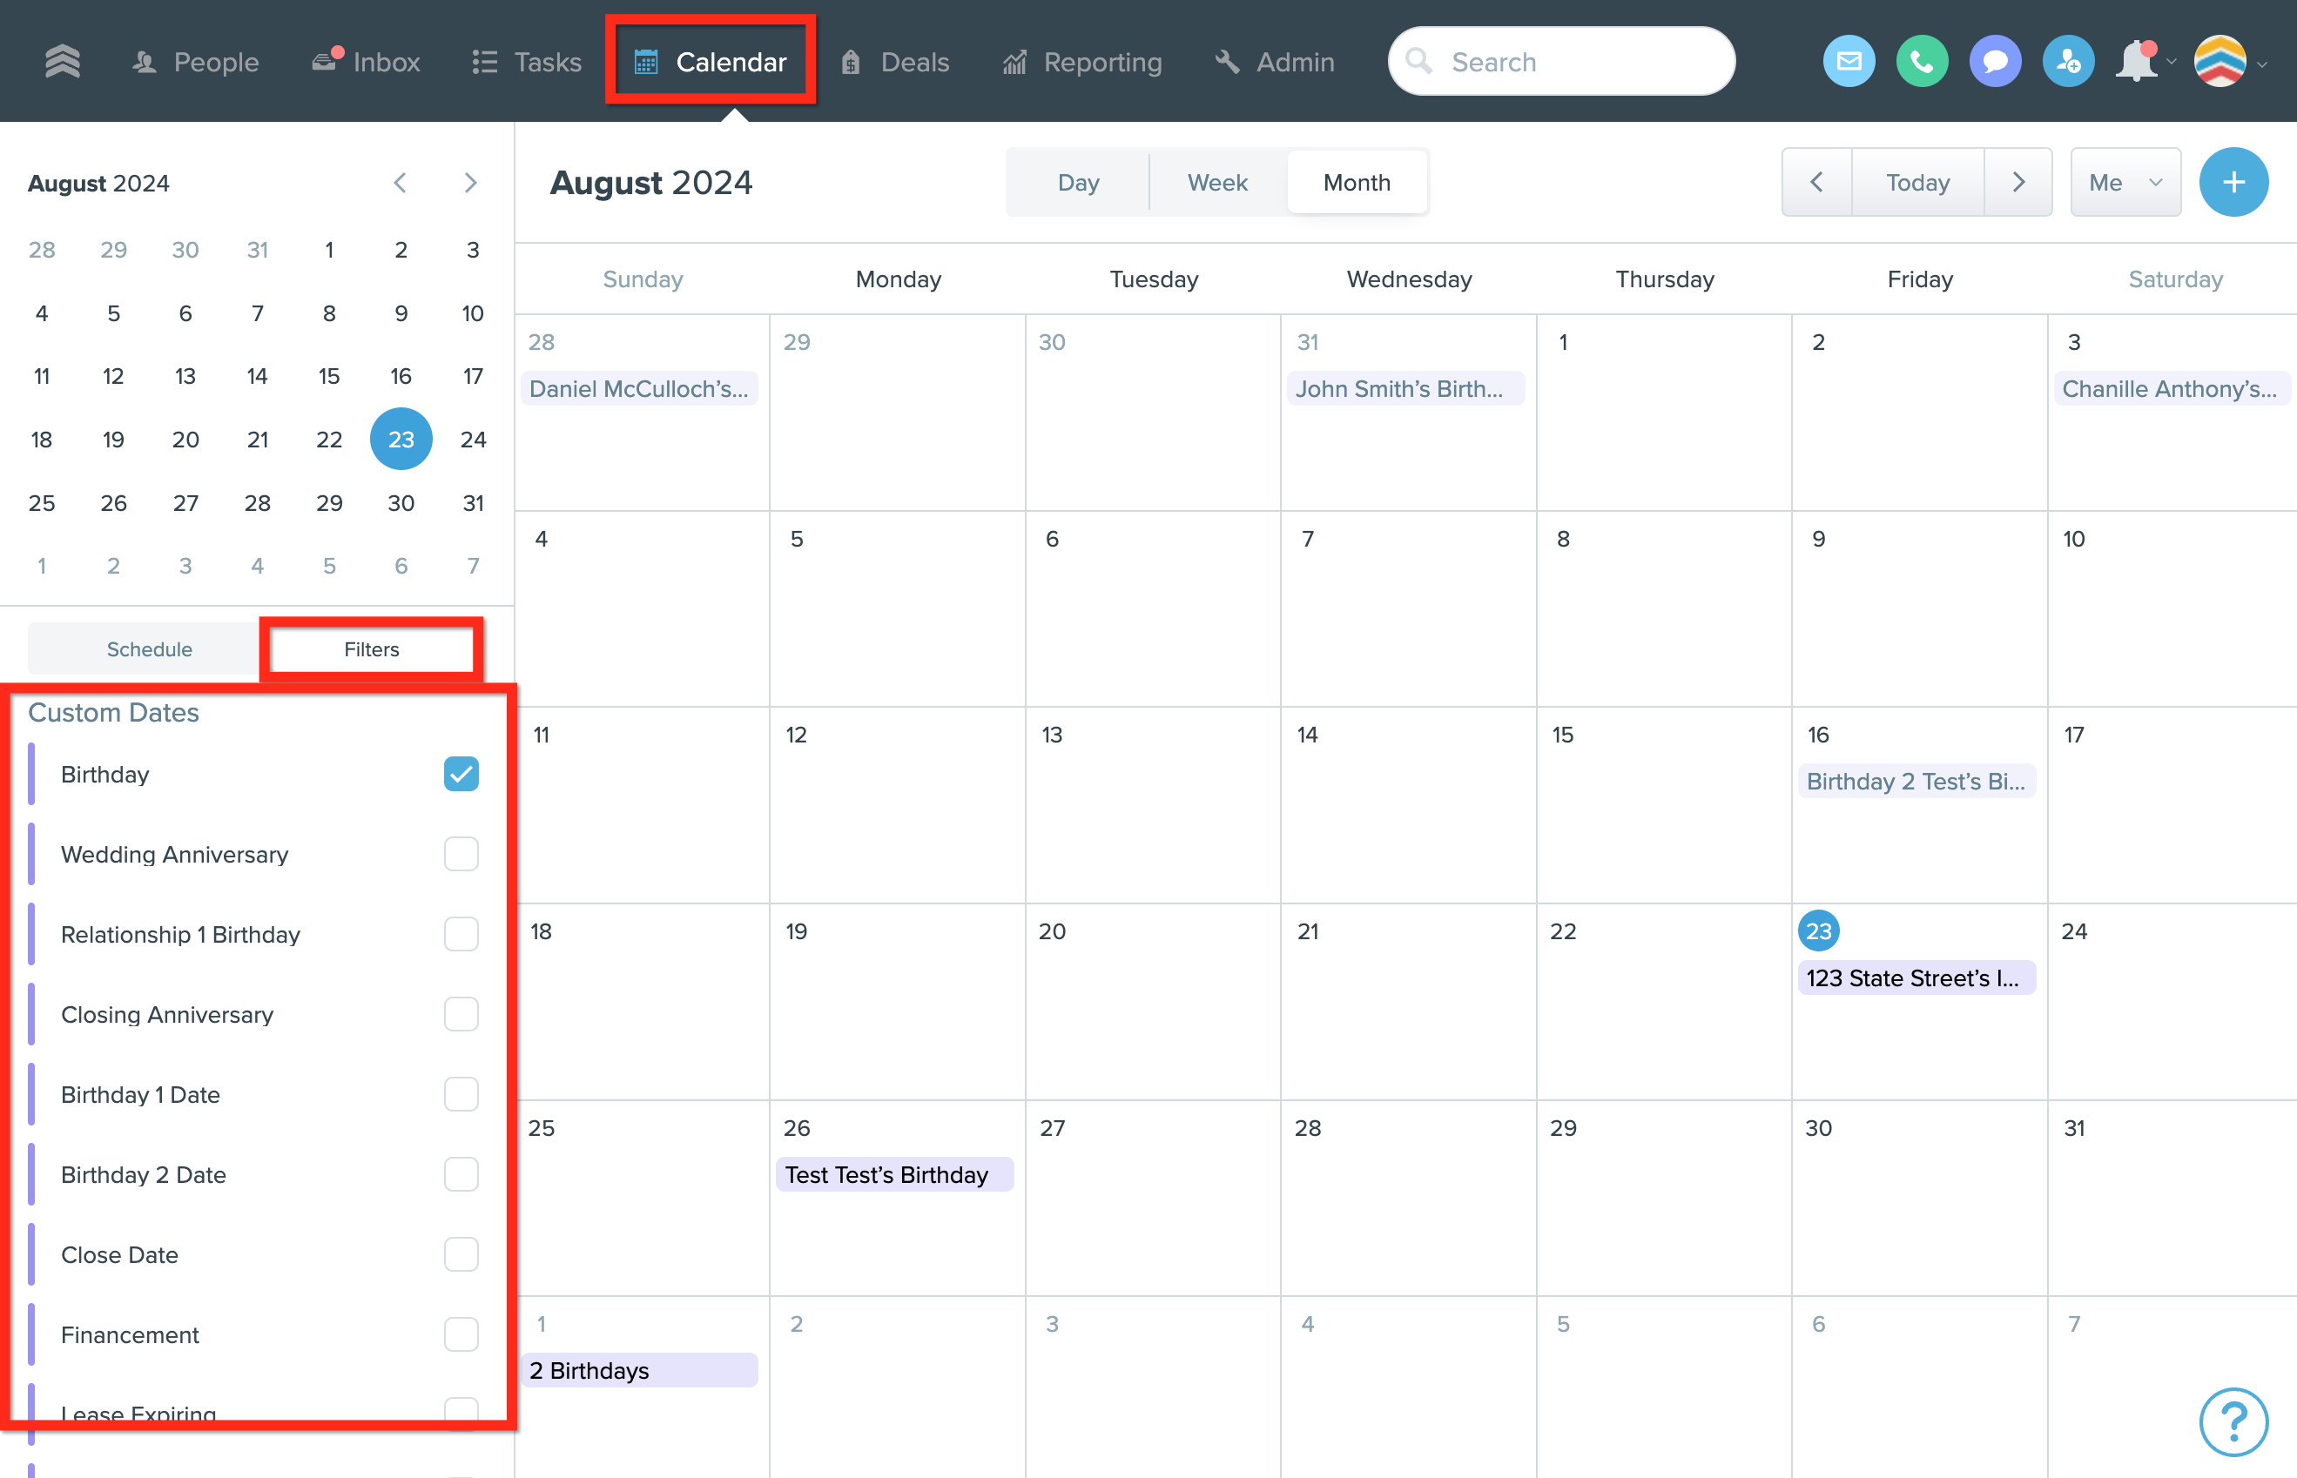Click the blue plus add event button
Viewport: 2297px width, 1478px height.
pos(2233,182)
